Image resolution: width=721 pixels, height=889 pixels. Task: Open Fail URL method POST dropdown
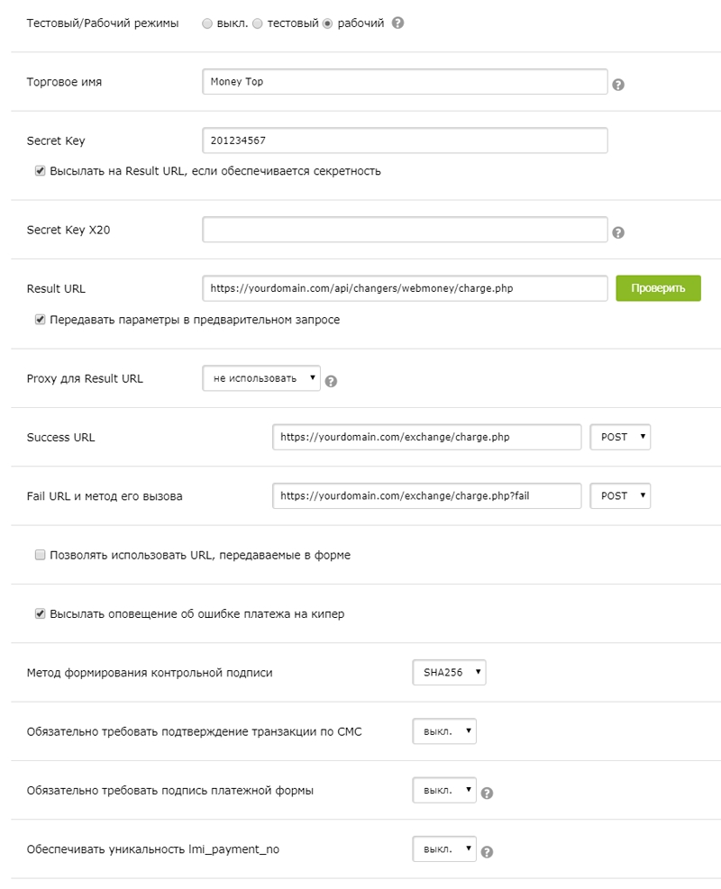tap(620, 495)
